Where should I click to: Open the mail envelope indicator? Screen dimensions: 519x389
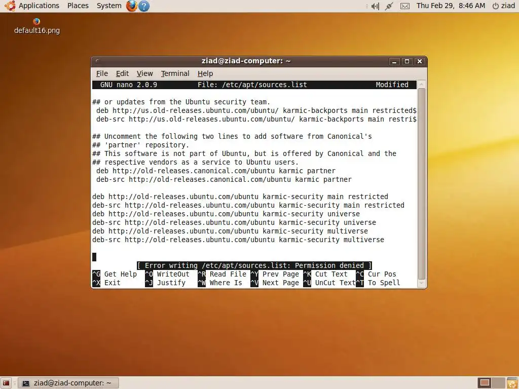point(405,6)
